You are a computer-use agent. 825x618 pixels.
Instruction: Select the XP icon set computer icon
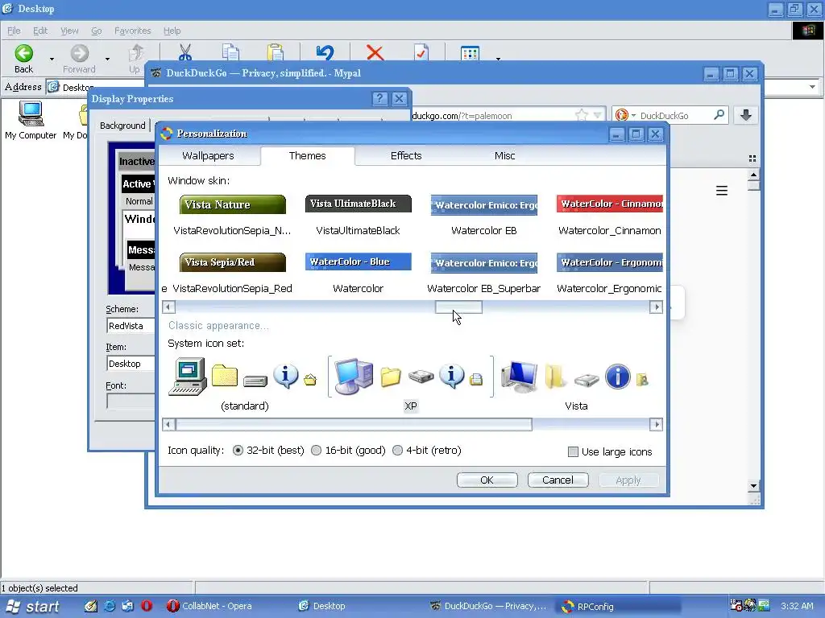pos(354,377)
